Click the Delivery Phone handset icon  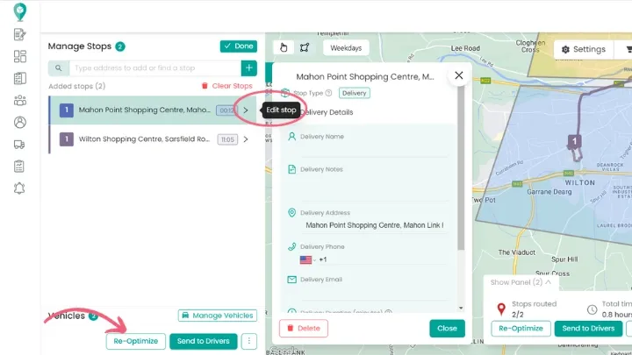point(291,246)
